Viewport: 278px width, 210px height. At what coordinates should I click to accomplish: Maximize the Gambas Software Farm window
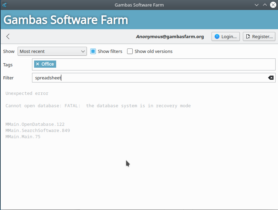click(x=265, y=5)
